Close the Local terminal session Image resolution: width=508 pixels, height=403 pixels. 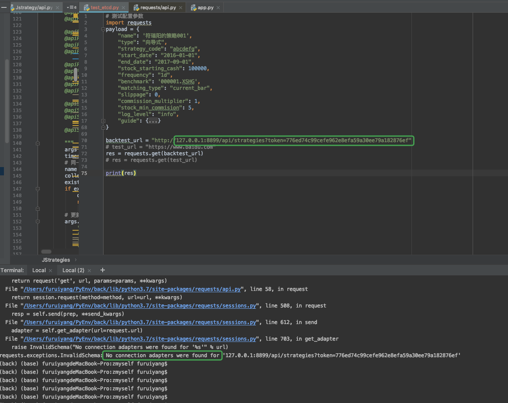(51, 270)
